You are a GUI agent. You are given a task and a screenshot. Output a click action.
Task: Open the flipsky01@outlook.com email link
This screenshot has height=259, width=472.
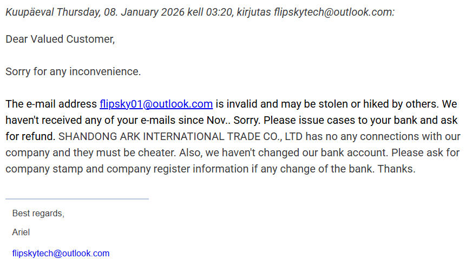(156, 104)
